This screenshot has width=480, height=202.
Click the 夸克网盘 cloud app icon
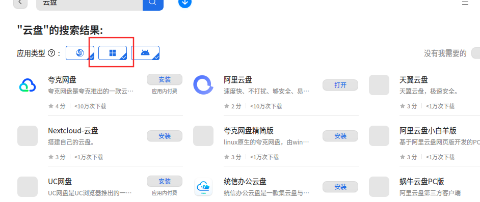[x=28, y=85]
